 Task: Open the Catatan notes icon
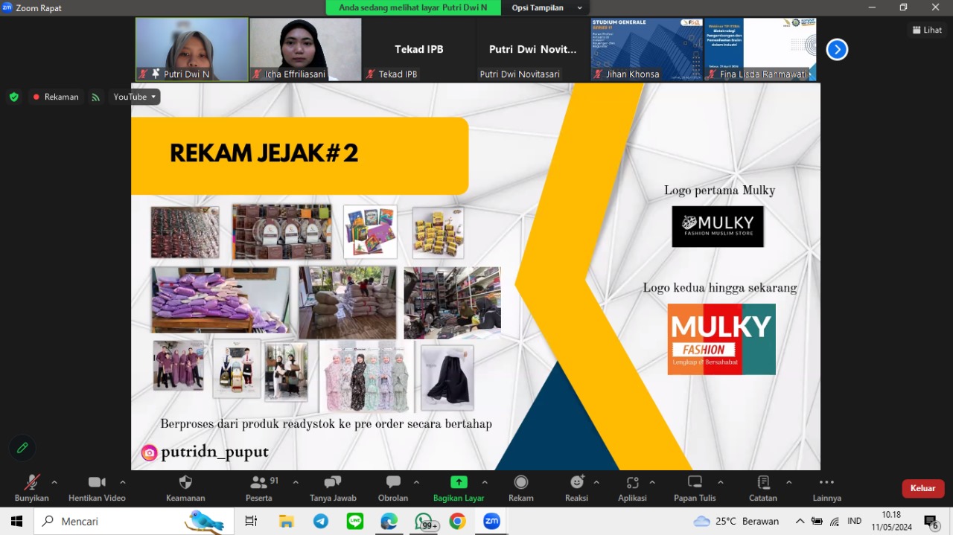(763, 482)
